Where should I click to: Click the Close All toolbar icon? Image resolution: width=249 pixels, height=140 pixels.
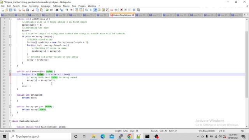(23, 10)
